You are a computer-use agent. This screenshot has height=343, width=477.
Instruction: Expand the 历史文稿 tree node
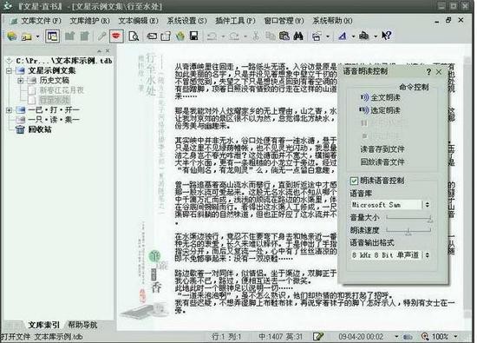click(x=21, y=81)
